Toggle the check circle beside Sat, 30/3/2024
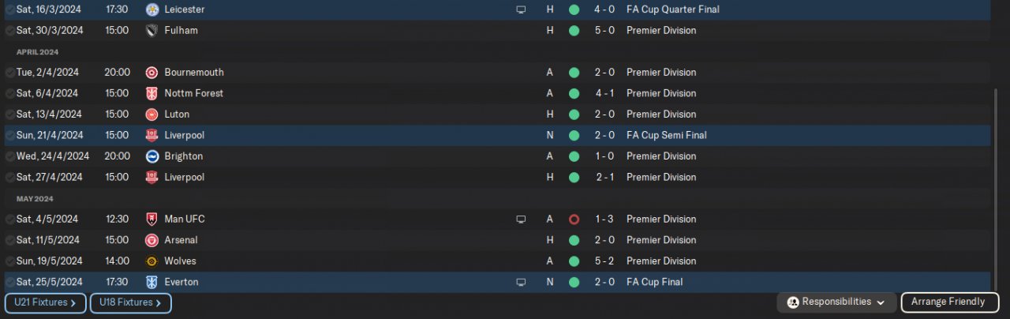 point(9,31)
